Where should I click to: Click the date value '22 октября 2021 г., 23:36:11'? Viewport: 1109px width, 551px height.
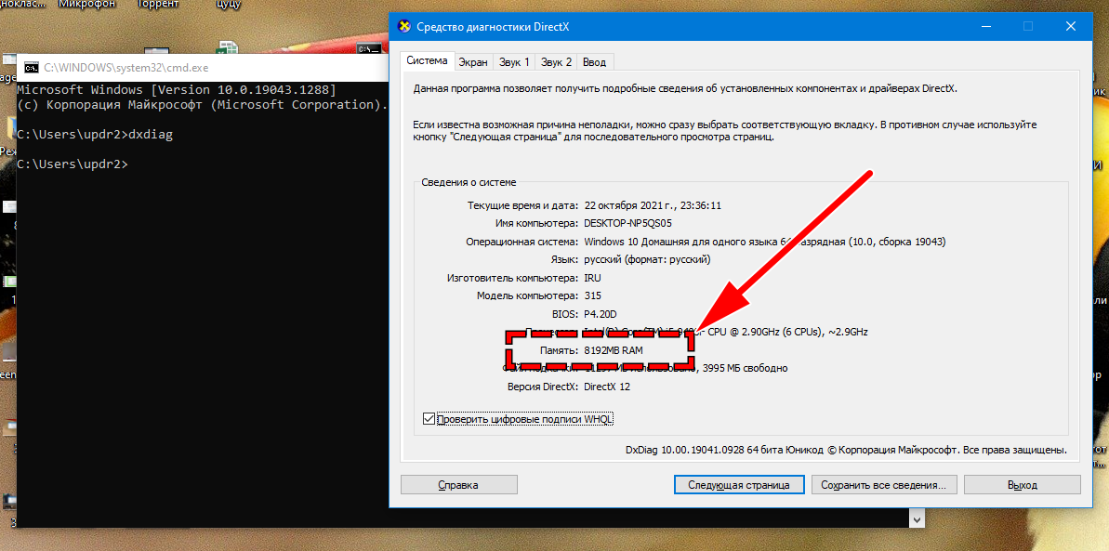653,206
